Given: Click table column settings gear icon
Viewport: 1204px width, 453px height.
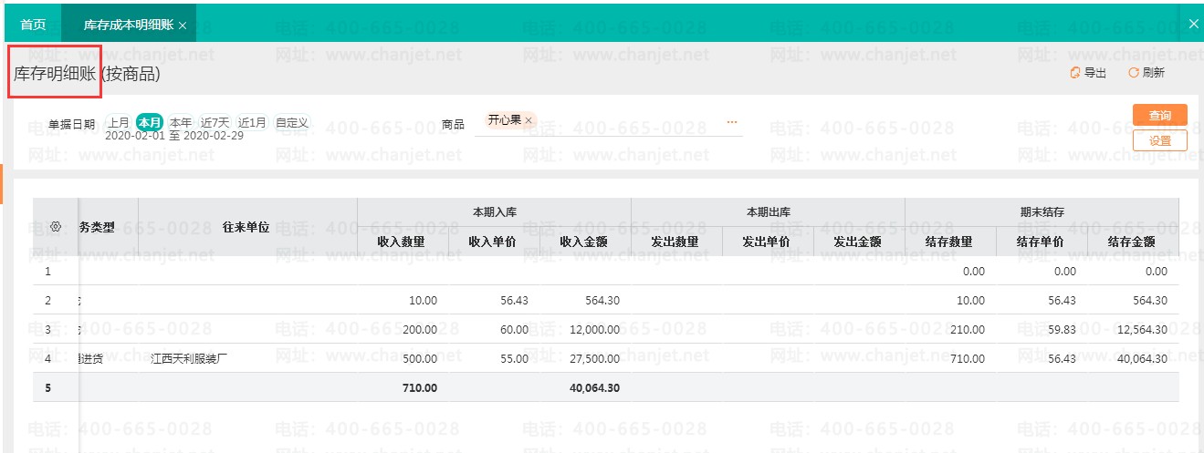Looking at the screenshot, I should tap(56, 227).
